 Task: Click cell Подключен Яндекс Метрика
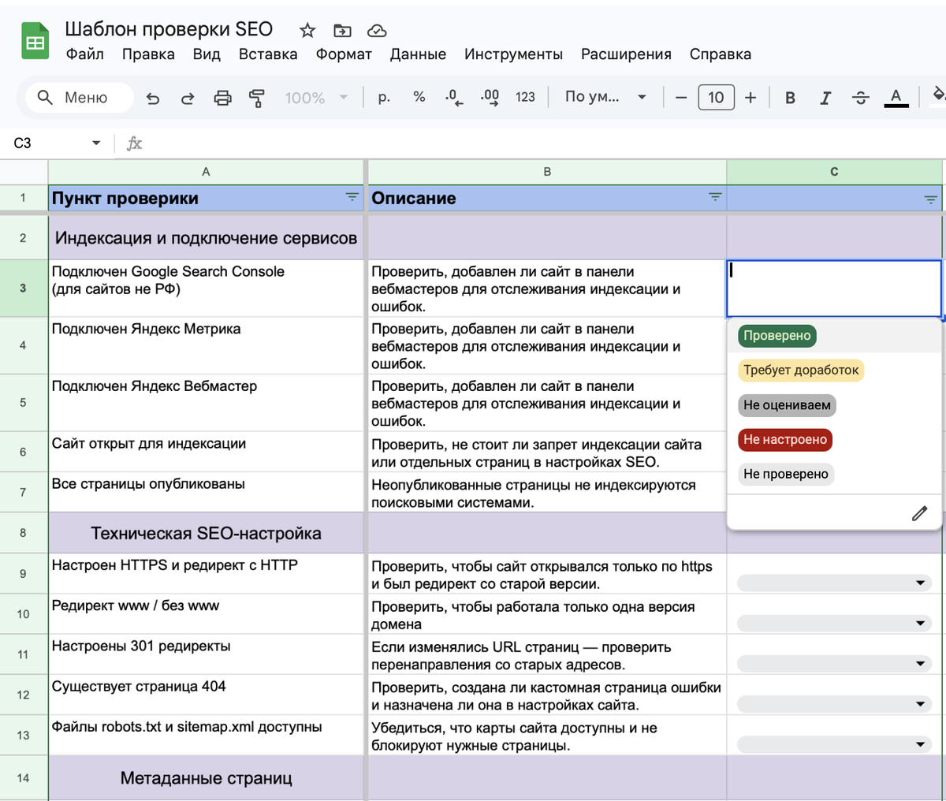[206, 345]
